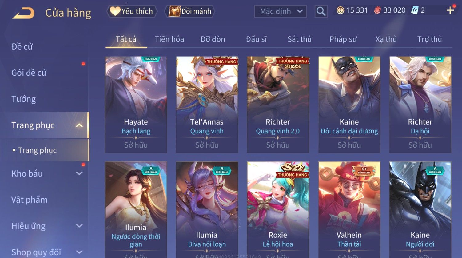Open Yêu thích heart favorites

click(132, 11)
